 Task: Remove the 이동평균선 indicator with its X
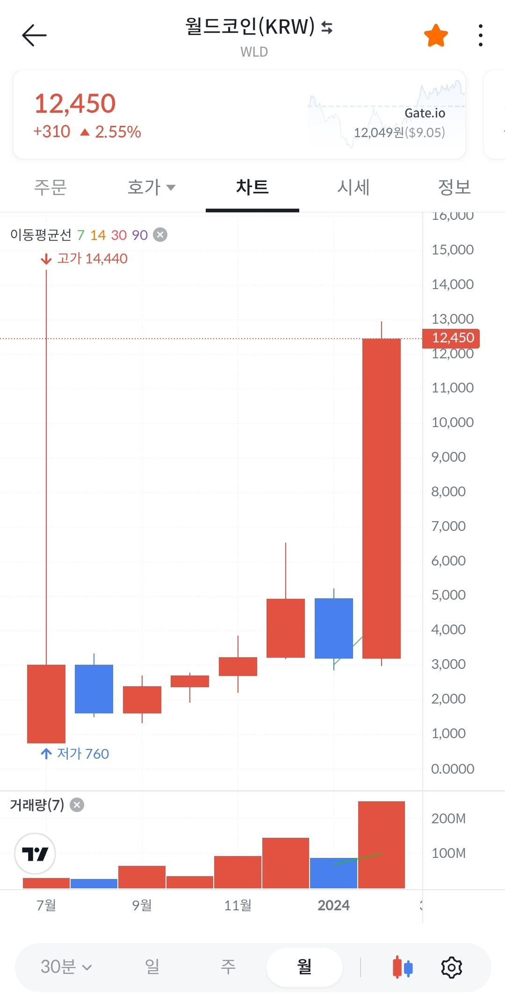pos(160,234)
